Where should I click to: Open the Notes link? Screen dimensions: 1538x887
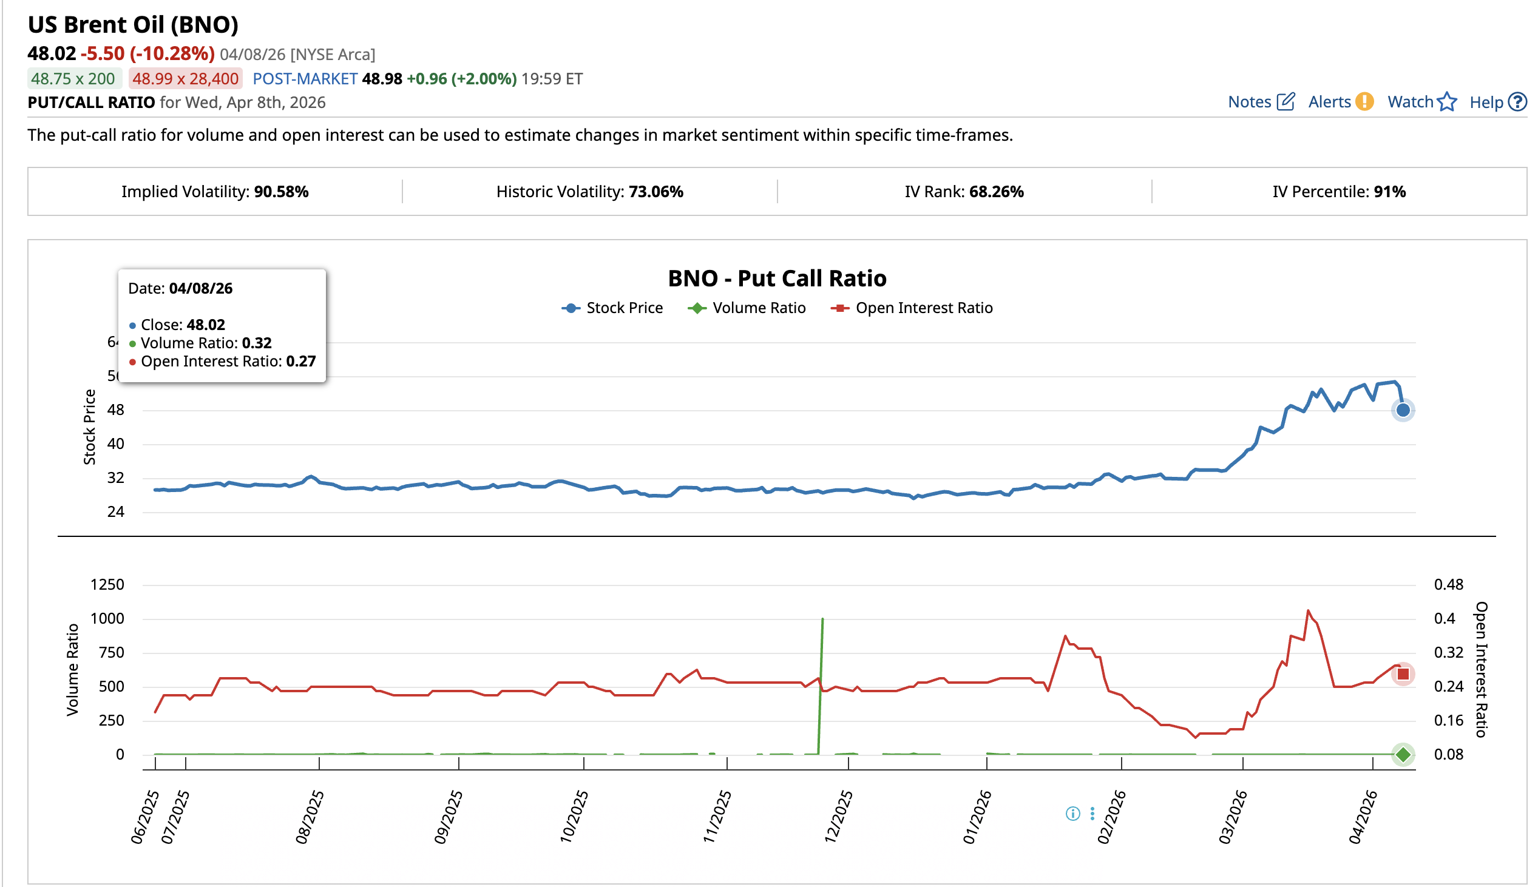[x=1250, y=102]
